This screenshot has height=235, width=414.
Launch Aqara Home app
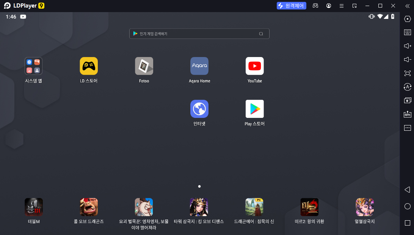[199, 66]
